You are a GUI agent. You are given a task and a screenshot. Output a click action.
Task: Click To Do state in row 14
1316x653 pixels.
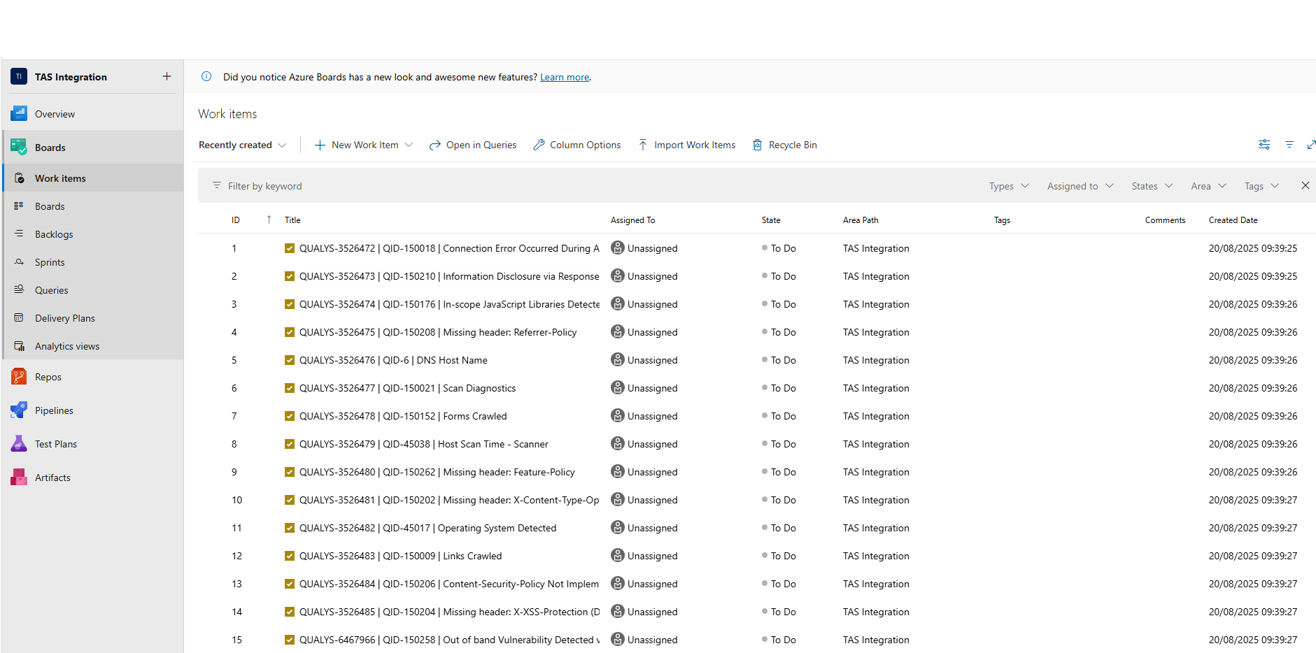tap(783, 612)
